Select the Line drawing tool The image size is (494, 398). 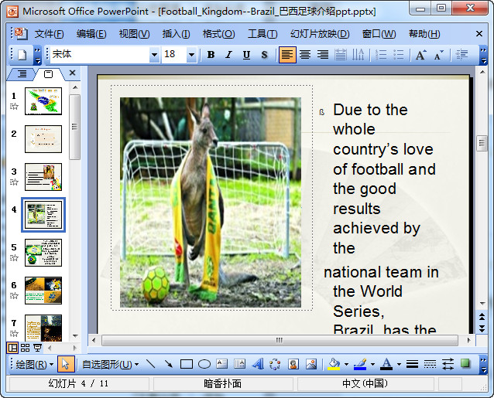(x=150, y=364)
